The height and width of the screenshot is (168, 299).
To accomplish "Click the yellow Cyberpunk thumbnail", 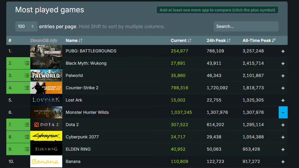I will tap(46, 137).
